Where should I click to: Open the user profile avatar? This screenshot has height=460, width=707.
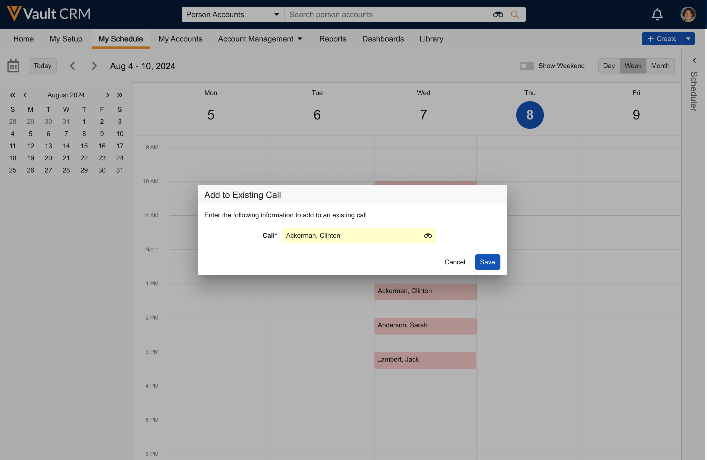[x=688, y=15]
